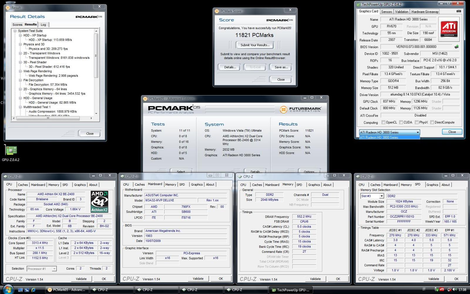Image resolution: width=470 pixels, height=294 pixels.
Task: Click horizontal scrollbar thumb in Result tree
Action: point(48,118)
